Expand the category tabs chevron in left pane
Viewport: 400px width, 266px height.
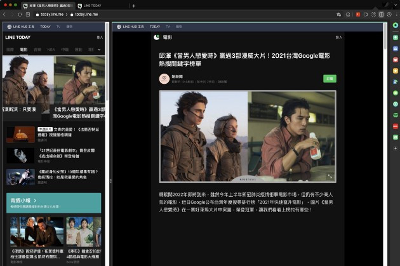[x=99, y=50]
